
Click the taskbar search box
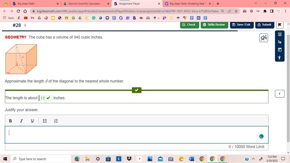[x=41, y=159]
